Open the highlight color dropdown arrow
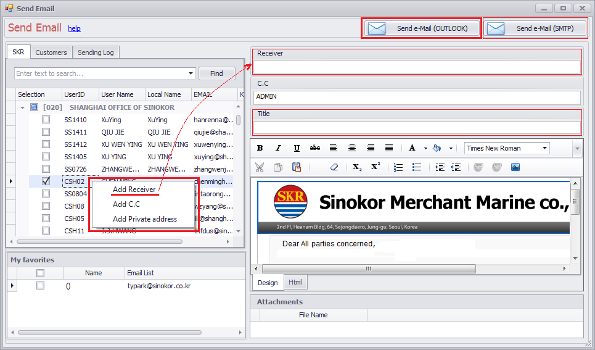Screen dimensions: 595x350 (451, 148)
